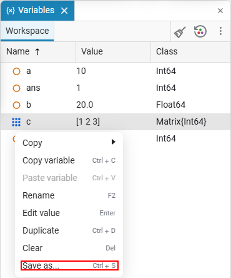Click the Int64 class of variable ans
This screenshot has height=278, width=231.
166,88
